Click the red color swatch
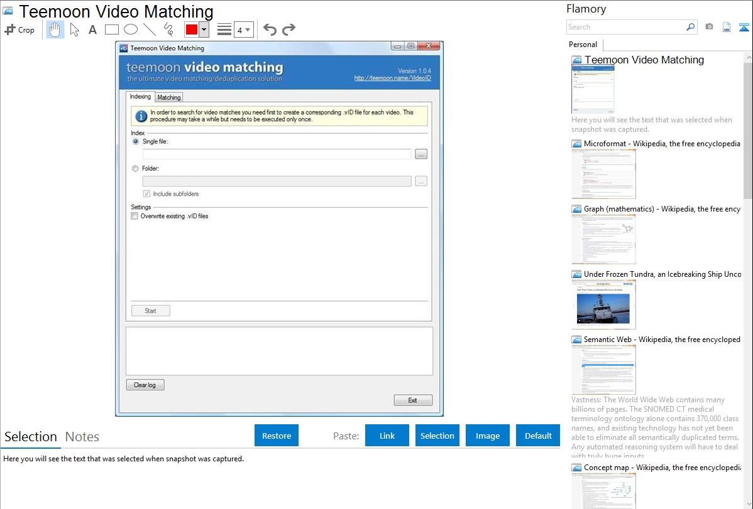Viewport: 753px width, 509px height. pos(191,29)
